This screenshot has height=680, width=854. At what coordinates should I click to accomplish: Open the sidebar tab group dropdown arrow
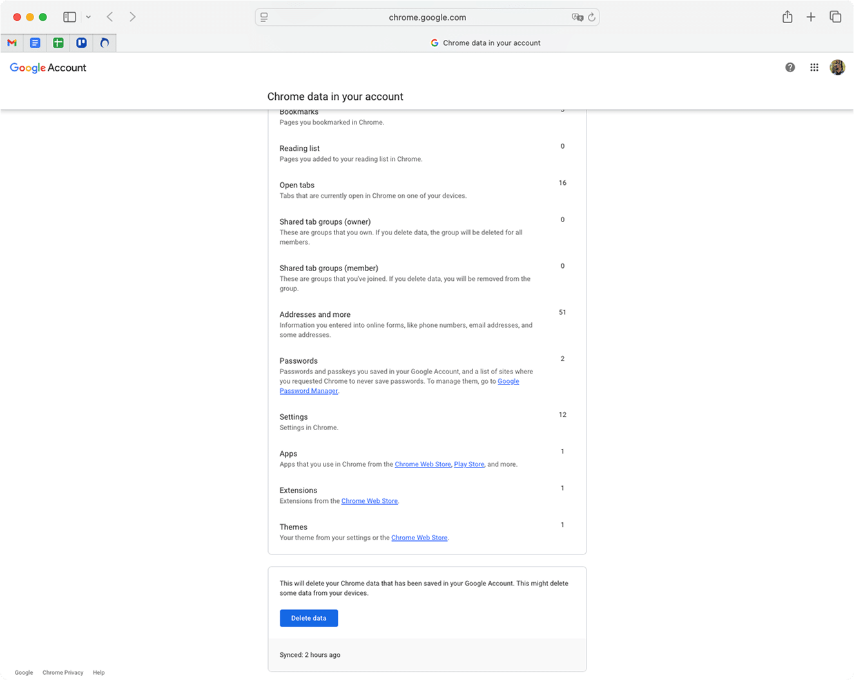pyautogui.click(x=88, y=17)
